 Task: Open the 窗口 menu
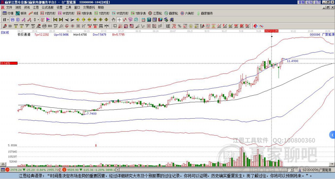coord(77,8)
